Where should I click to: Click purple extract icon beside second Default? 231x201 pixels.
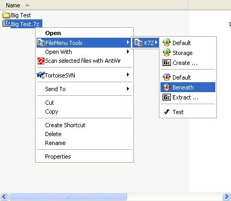tap(167, 77)
